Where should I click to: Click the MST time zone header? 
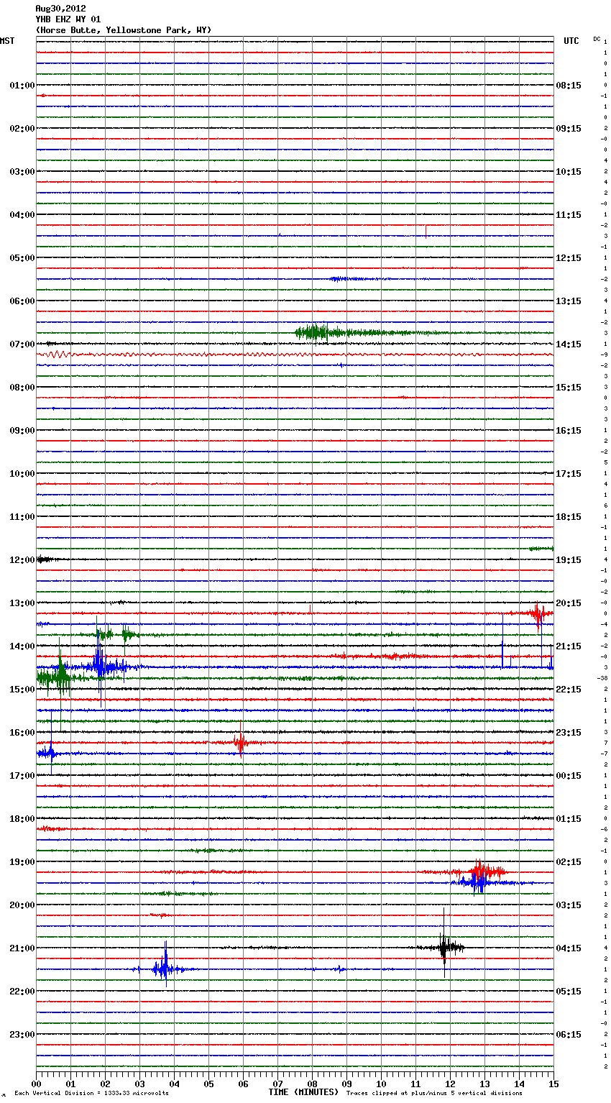click(7, 41)
